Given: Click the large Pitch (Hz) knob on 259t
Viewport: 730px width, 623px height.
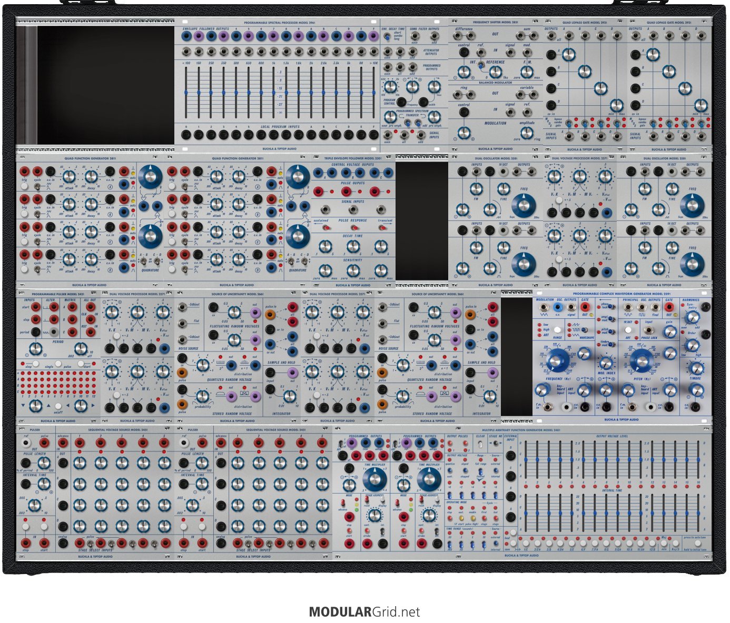Looking at the screenshot, I should 641,360.
